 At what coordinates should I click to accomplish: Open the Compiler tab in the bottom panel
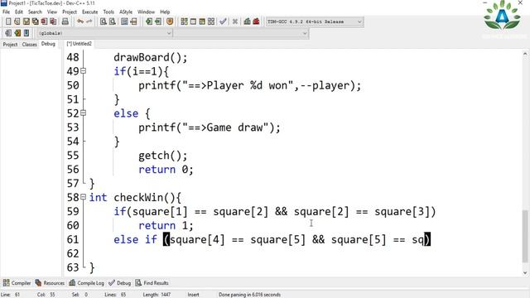tap(17, 283)
